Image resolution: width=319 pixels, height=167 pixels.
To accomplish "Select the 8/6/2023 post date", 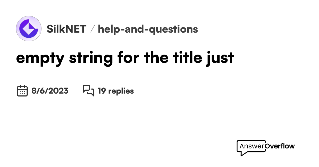I will tap(50, 91).
